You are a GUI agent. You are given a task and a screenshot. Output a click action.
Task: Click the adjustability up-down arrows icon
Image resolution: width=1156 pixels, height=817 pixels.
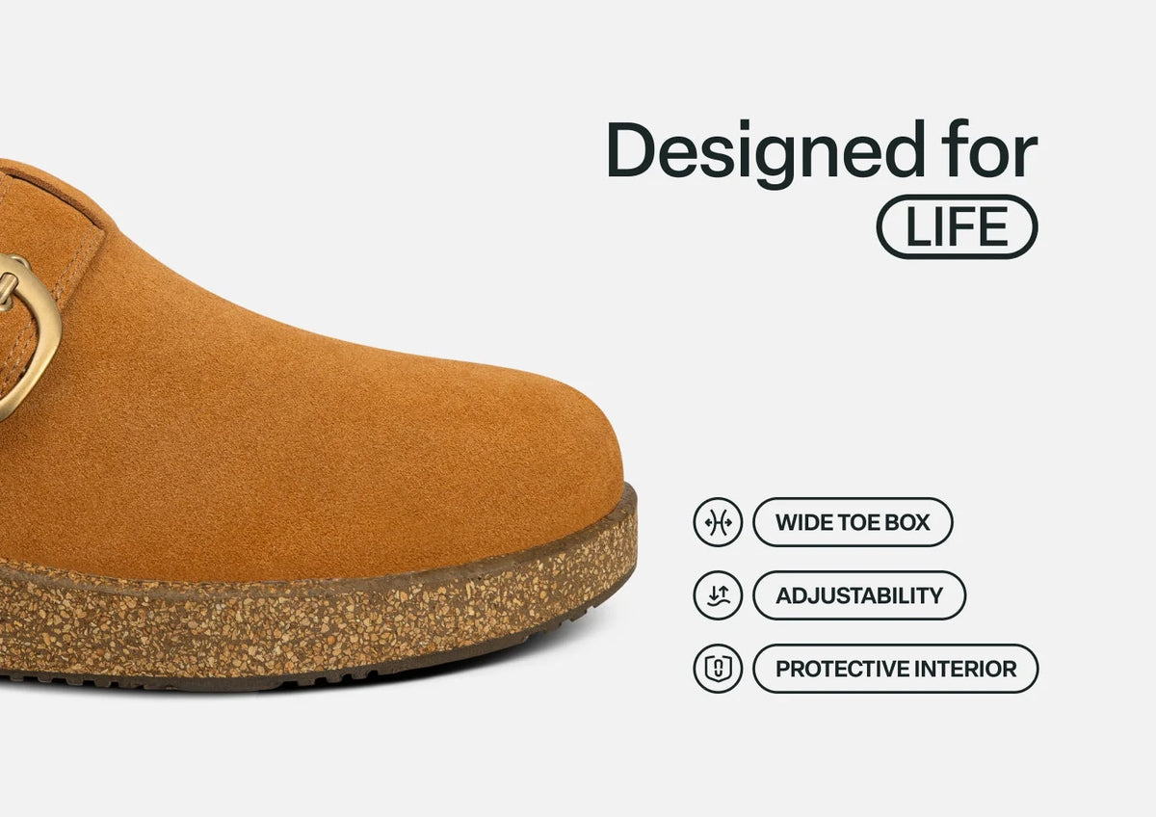click(x=718, y=595)
